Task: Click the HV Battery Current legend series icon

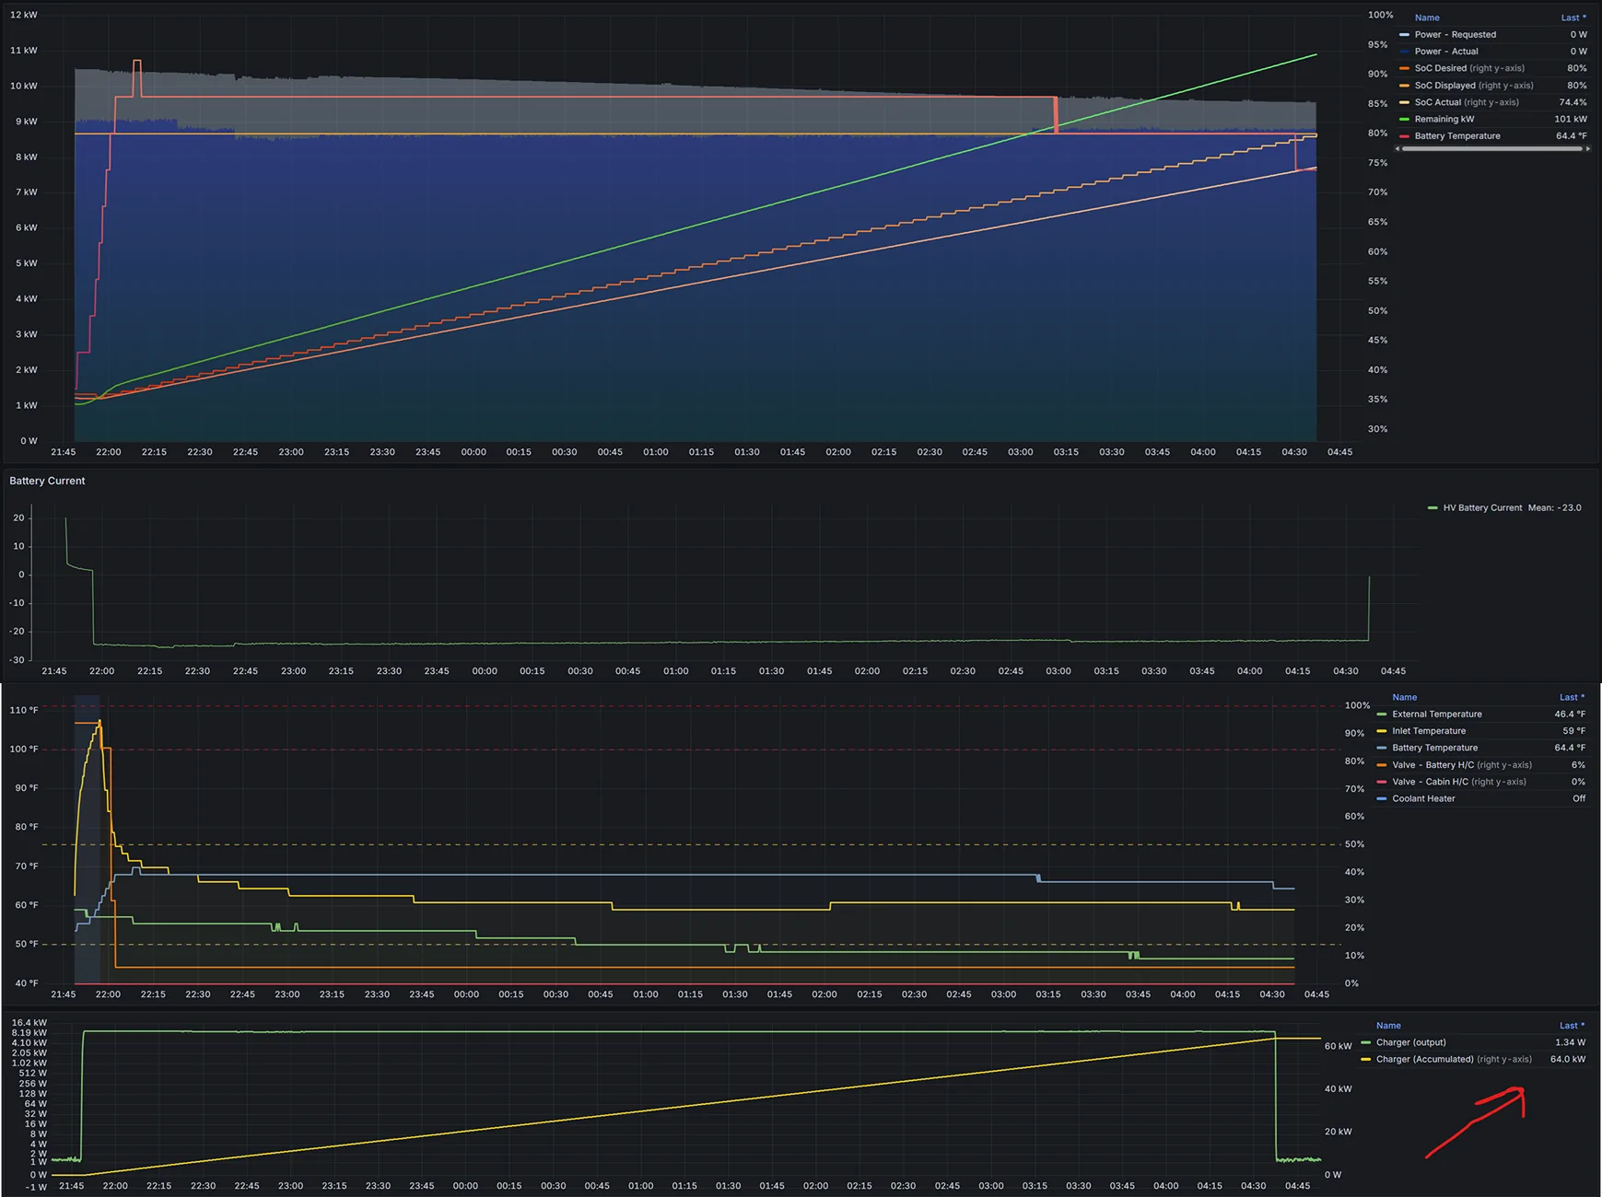Action: point(1432,507)
